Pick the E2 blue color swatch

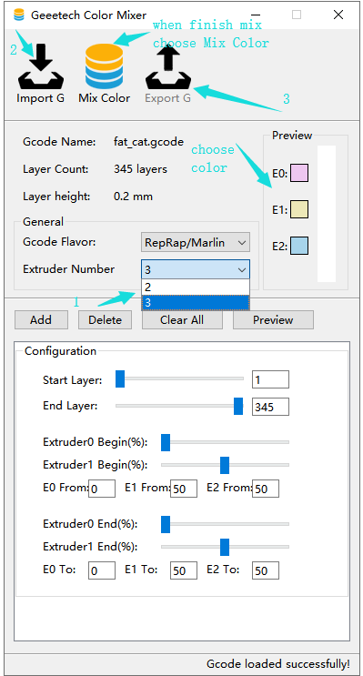(x=299, y=246)
